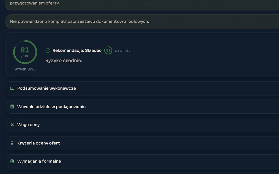279x174 pixels.
Task: Click the 'Ryzyko średnie.' text
Action: [x=64, y=61]
